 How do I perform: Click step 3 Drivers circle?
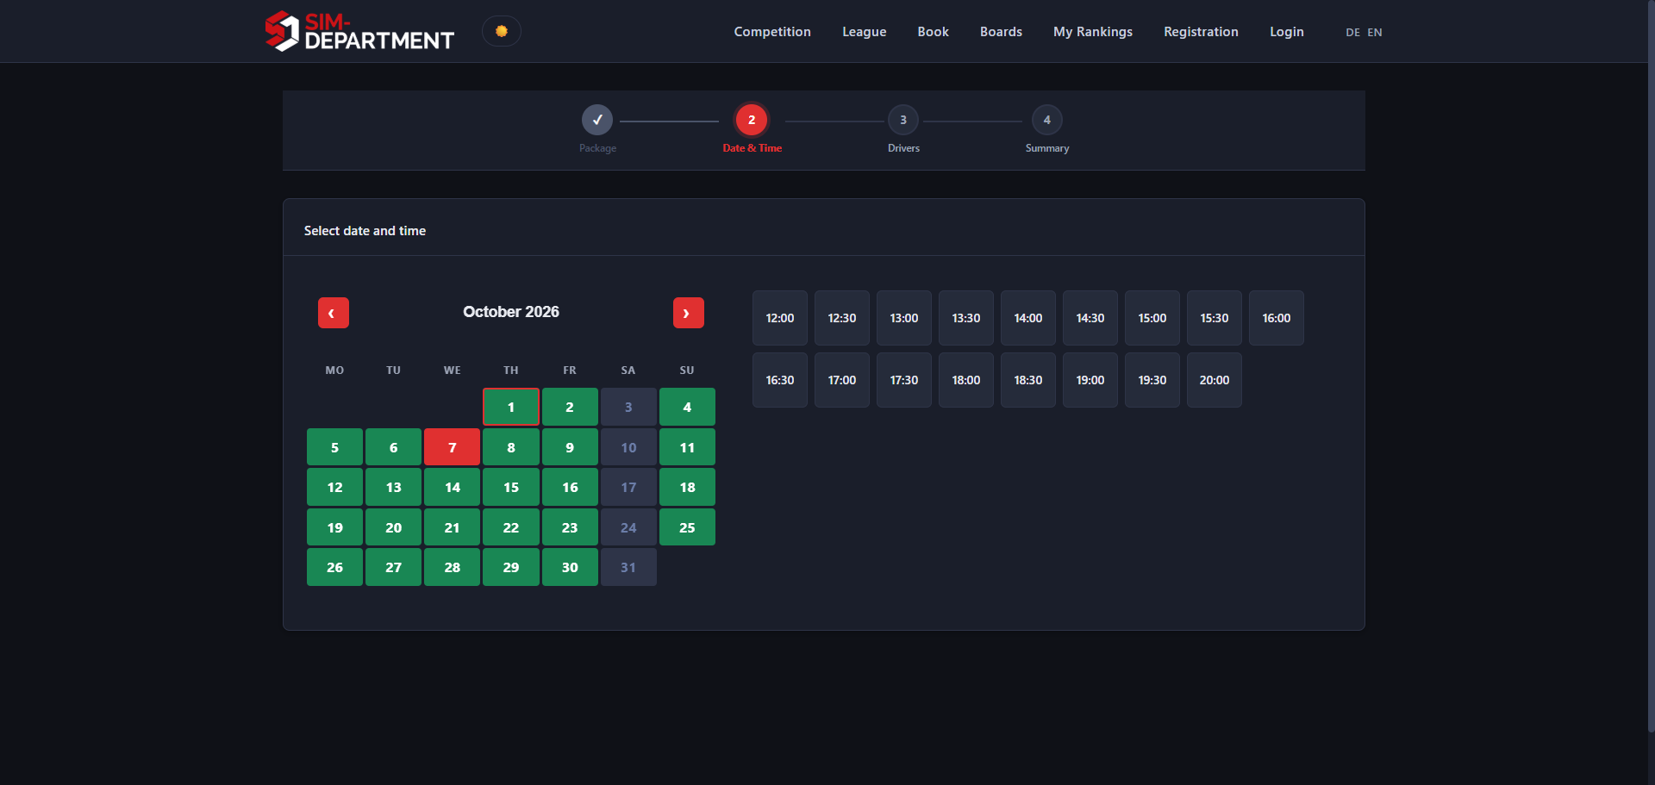coord(903,120)
